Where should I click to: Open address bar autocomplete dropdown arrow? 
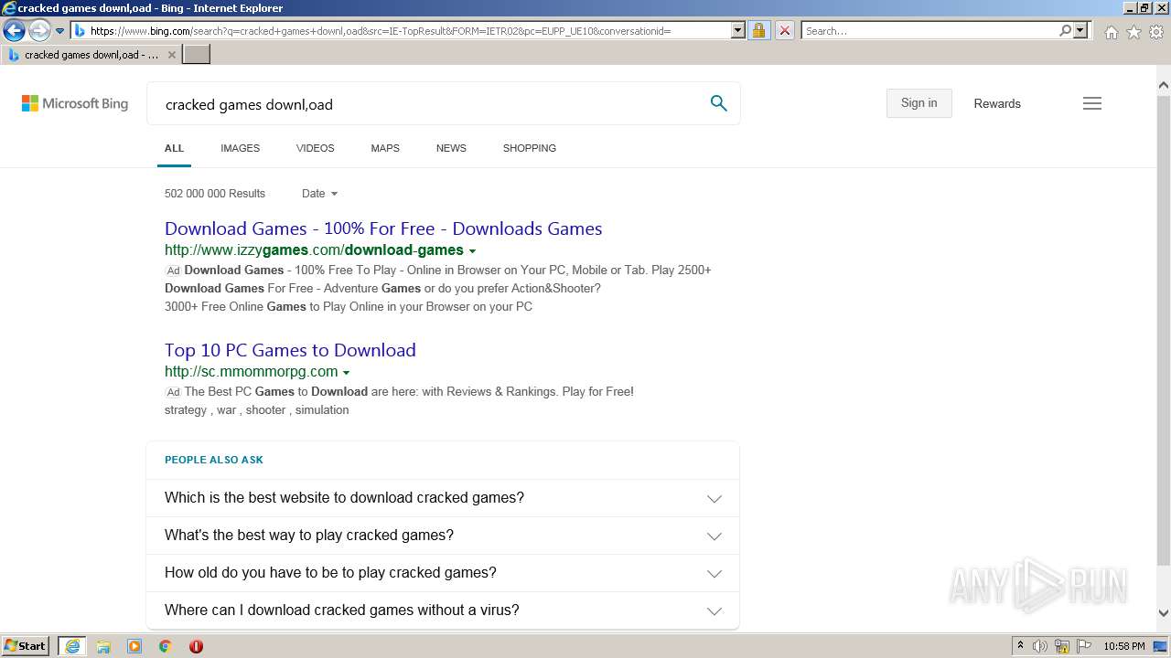pyautogui.click(x=738, y=30)
